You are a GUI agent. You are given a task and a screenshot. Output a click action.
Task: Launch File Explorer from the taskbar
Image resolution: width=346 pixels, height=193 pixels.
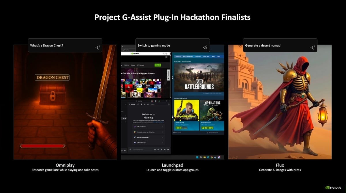[204, 157]
